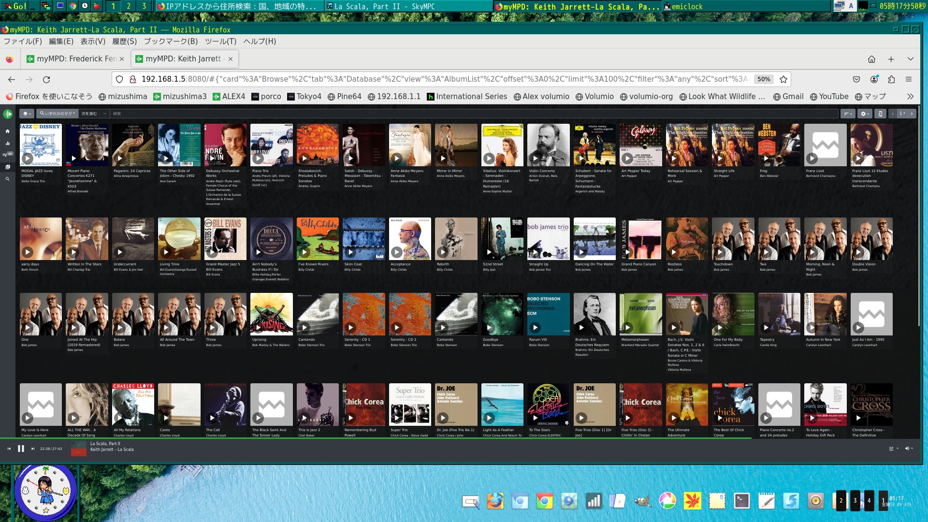Screen dimensions: 928x522
Task: Open the myMPD home view from the sidebar
Action: pyautogui.click(x=7, y=131)
